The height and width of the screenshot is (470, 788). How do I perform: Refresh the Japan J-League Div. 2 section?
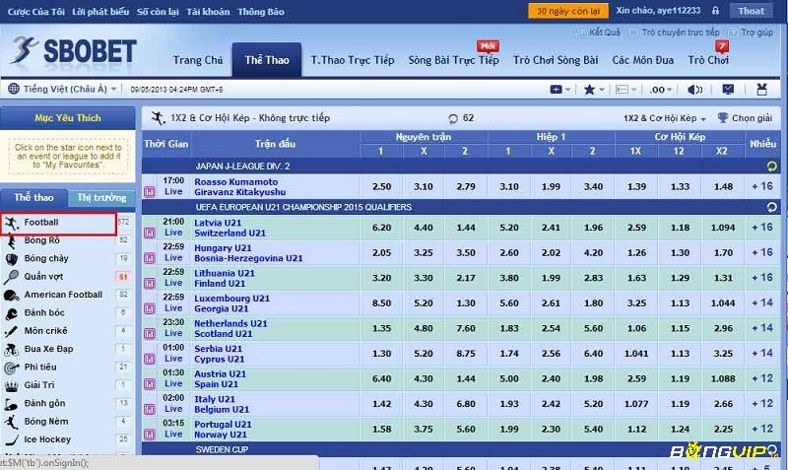click(771, 166)
